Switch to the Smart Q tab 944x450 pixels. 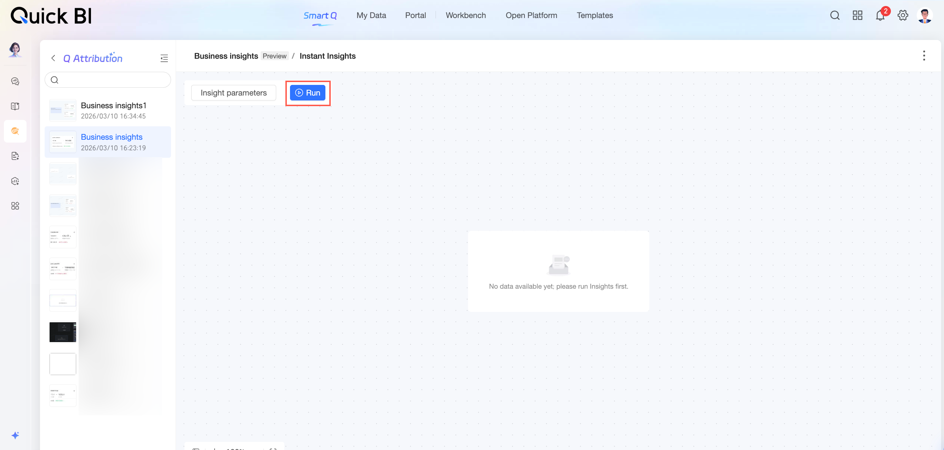coord(320,15)
